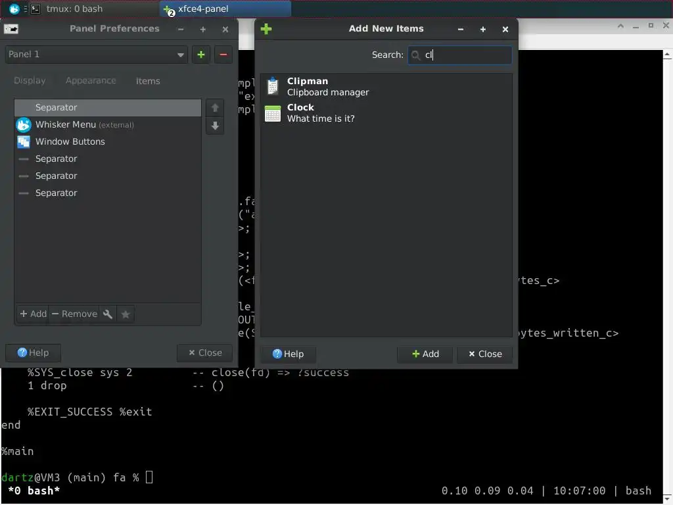Switch to xfce4-panel taskbar entry

tap(225, 9)
